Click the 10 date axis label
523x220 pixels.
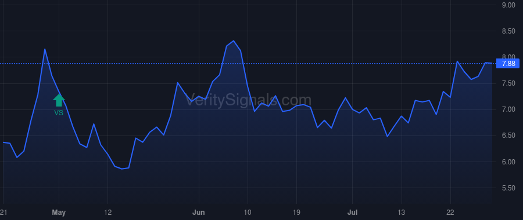248,212
